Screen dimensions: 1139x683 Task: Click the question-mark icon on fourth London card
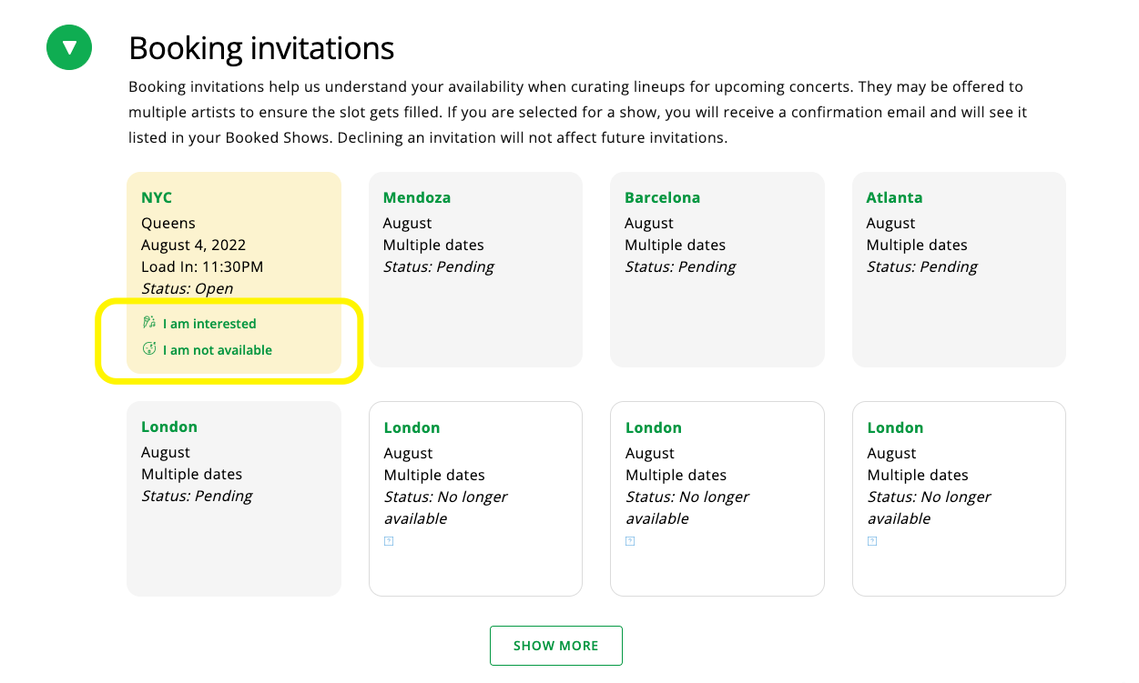coord(872,540)
